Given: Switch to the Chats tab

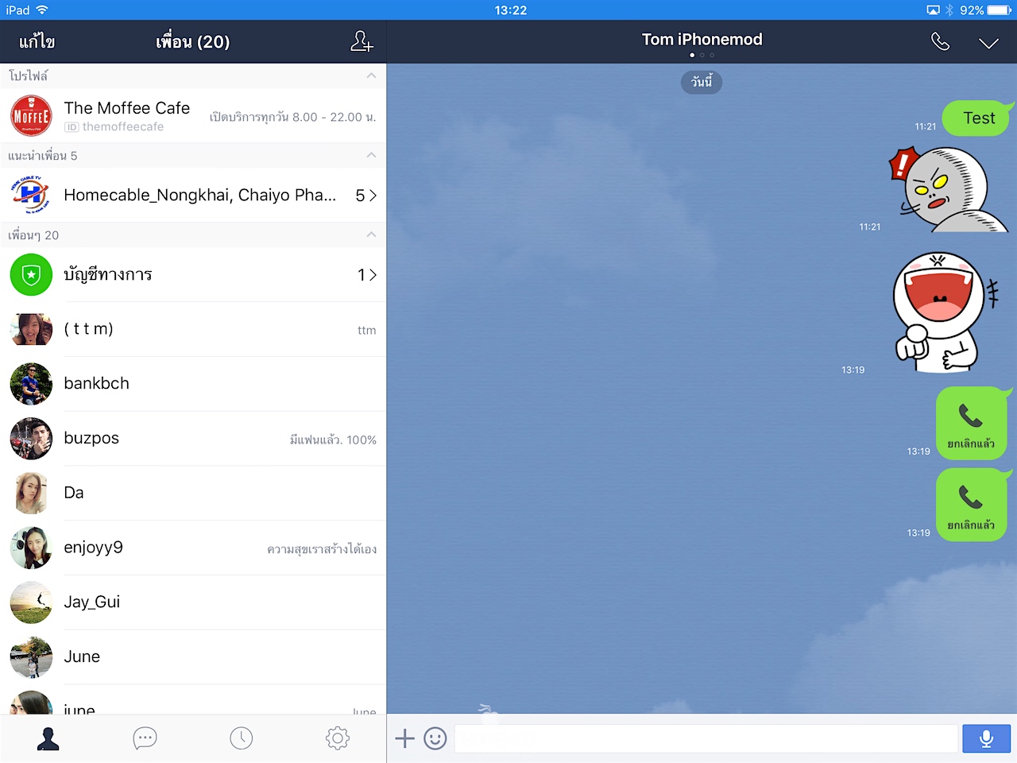Looking at the screenshot, I should [145, 738].
